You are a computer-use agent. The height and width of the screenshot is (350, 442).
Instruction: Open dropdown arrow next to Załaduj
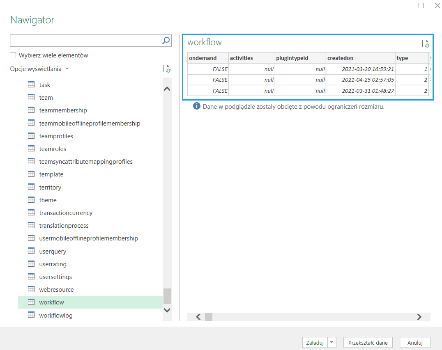click(x=332, y=343)
